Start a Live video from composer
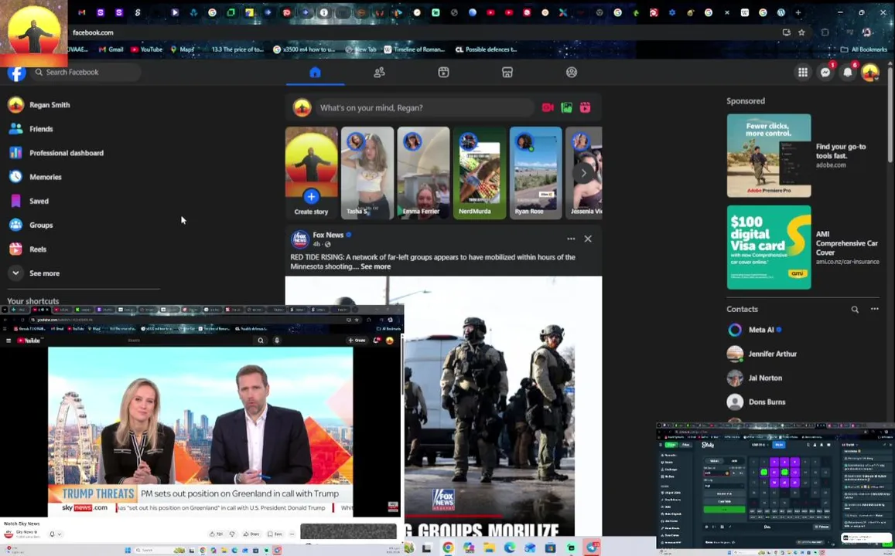895x556 pixels. pos(548,107)
